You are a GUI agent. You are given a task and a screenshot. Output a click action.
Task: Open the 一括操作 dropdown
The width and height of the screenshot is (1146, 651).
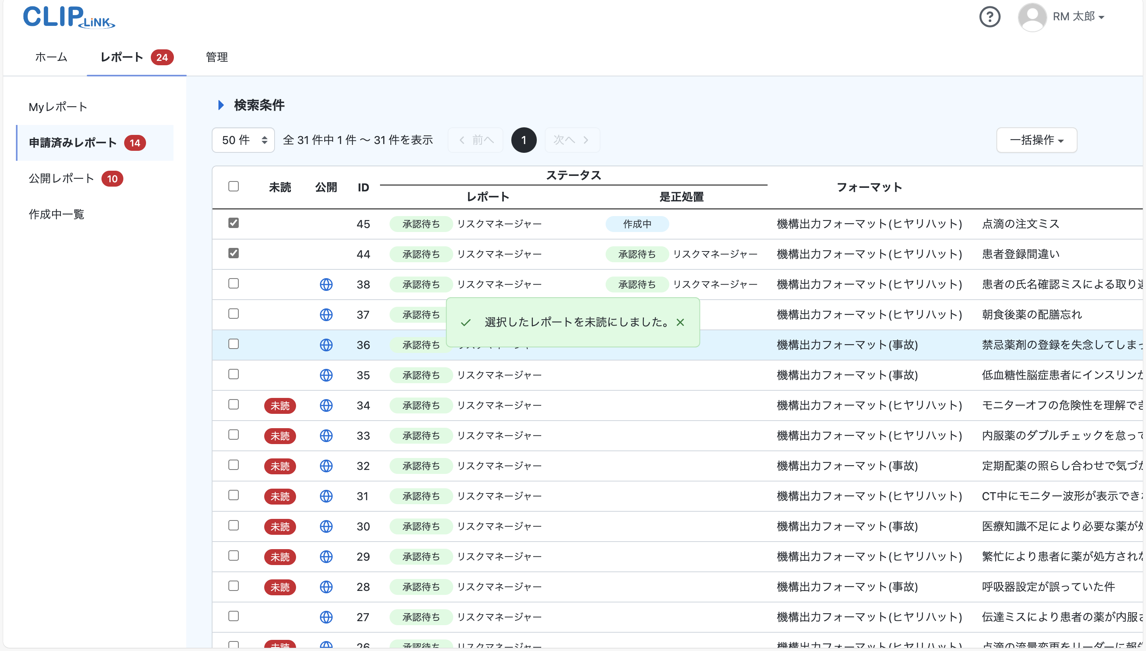1037,140
